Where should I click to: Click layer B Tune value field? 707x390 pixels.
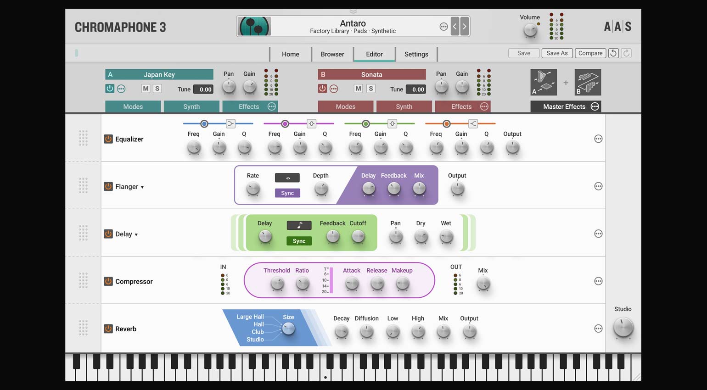click(x=416, y=89)
